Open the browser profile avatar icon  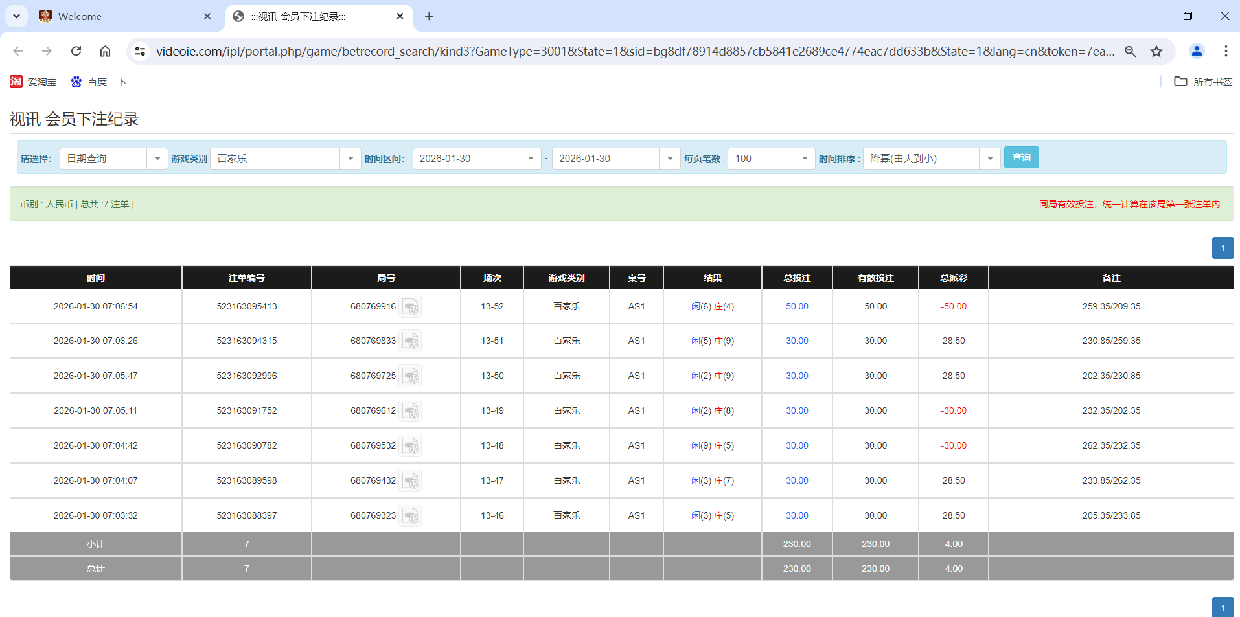(1197, 51)
